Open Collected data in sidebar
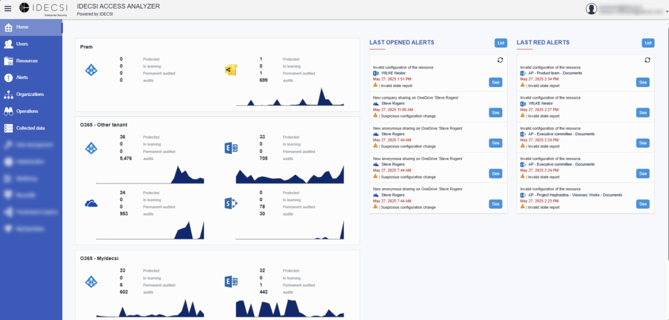This screenshot has height=320, width=669. pyautogui.click(x=31, y=128)
